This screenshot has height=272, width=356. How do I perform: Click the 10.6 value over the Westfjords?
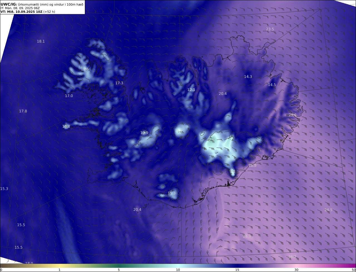pos(85,69)
